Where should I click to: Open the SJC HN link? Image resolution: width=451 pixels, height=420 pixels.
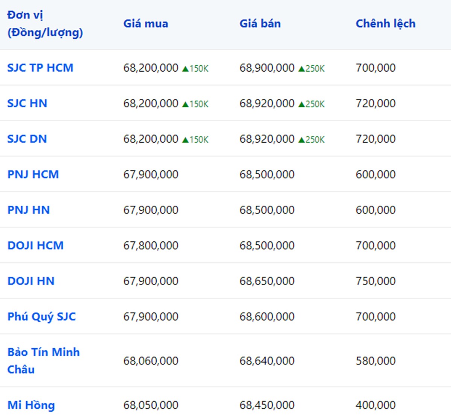(27, 103)
